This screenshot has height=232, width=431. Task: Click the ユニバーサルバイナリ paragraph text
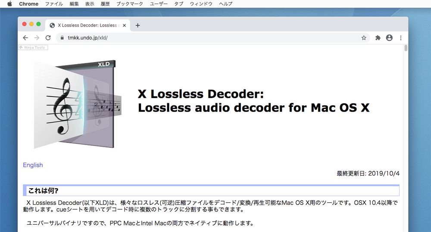tap(140, 223)
